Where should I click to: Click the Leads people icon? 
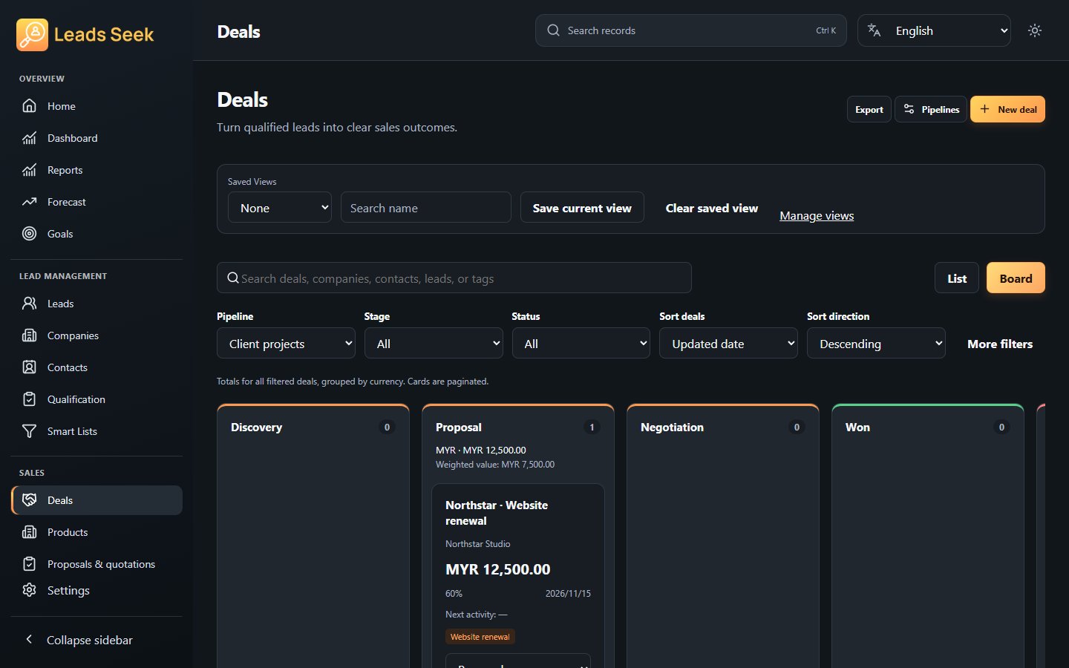point(29,304)
